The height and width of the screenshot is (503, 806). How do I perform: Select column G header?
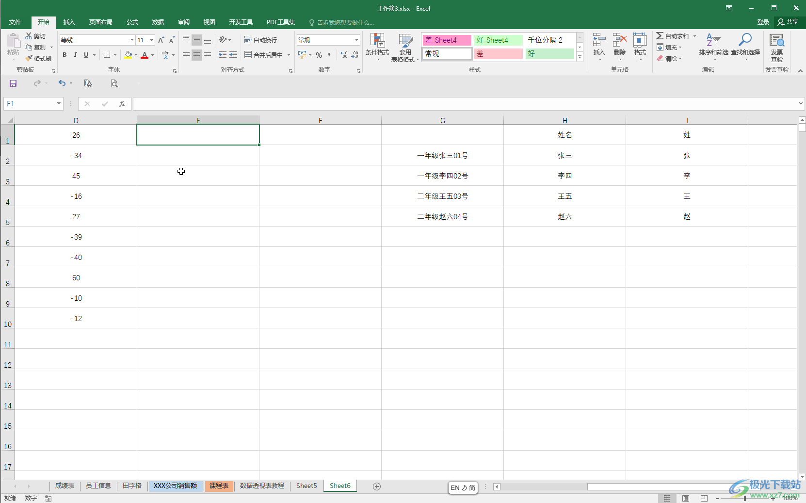tap(442, 120)
